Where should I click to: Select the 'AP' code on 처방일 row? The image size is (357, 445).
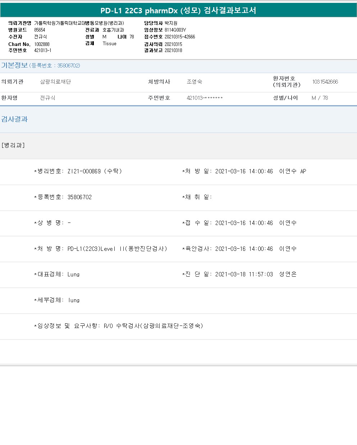pos(303,172)
